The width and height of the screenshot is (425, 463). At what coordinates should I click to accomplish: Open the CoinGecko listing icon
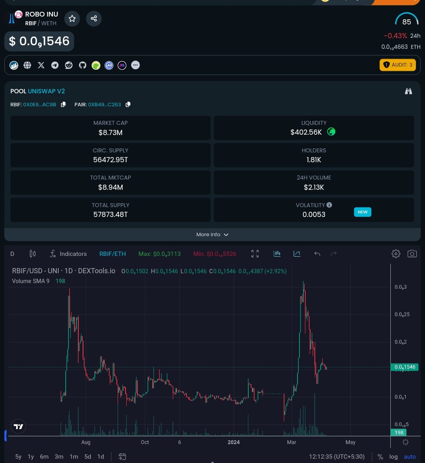click(96, 65)
